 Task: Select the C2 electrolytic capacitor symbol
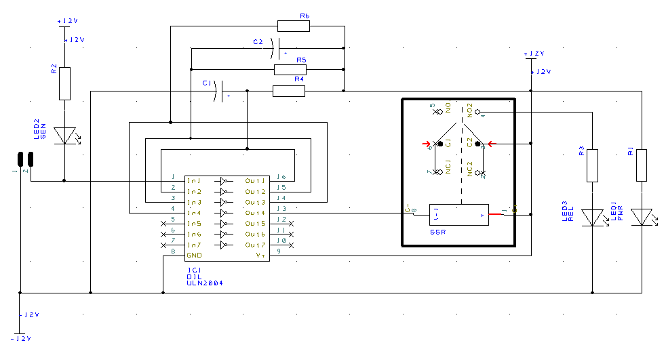click(x=275, y=48)
